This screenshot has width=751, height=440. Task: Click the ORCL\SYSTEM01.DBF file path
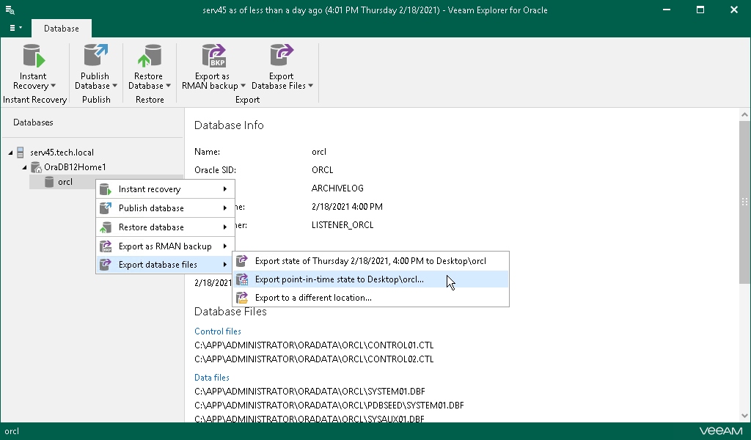pyautogui.click(x=309, y=392)
